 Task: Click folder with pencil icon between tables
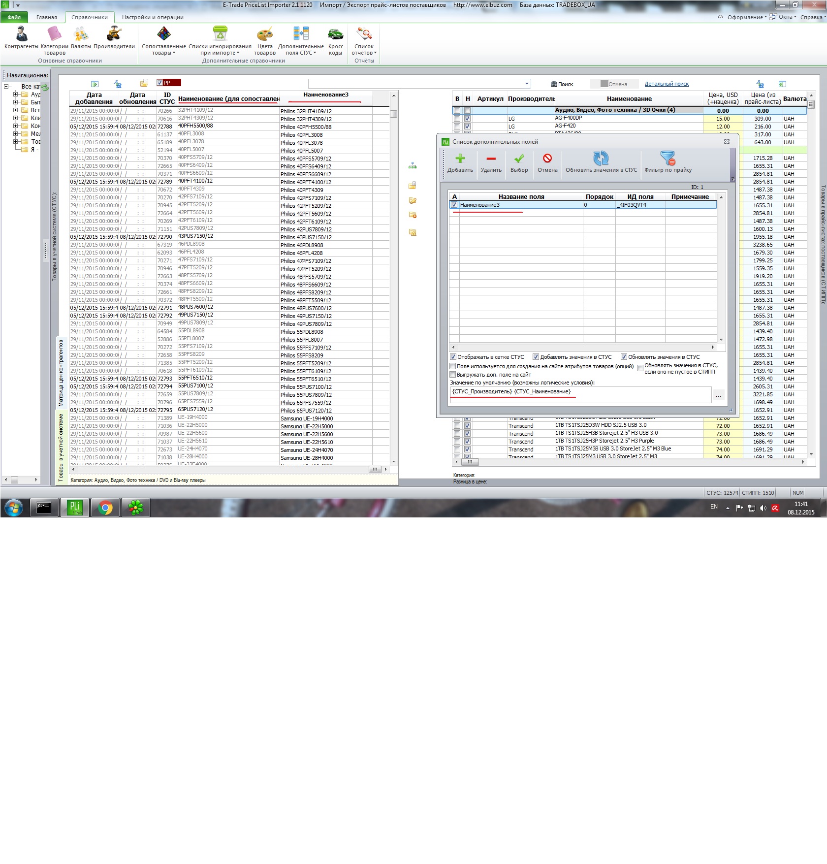(413, 200)
